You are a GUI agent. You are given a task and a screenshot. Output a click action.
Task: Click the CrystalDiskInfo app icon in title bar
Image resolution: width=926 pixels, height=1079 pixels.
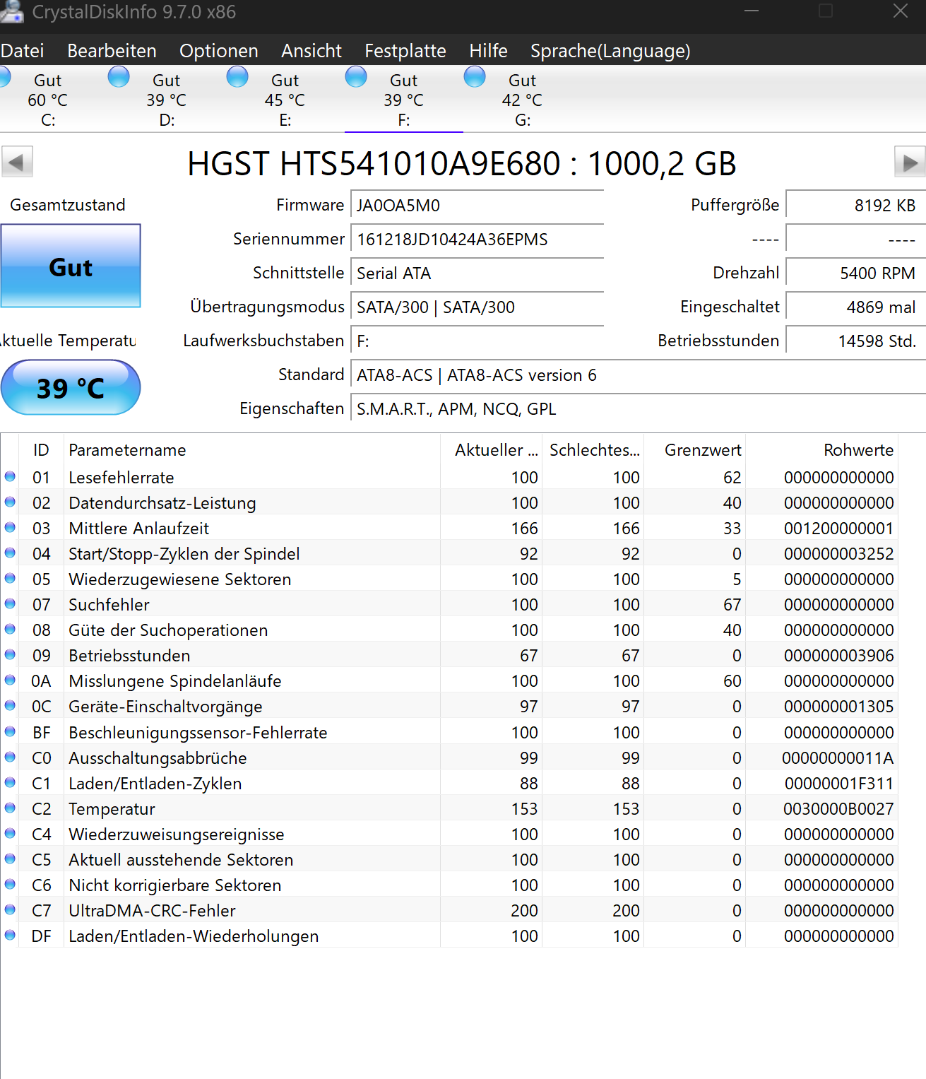tap(11, 11)
